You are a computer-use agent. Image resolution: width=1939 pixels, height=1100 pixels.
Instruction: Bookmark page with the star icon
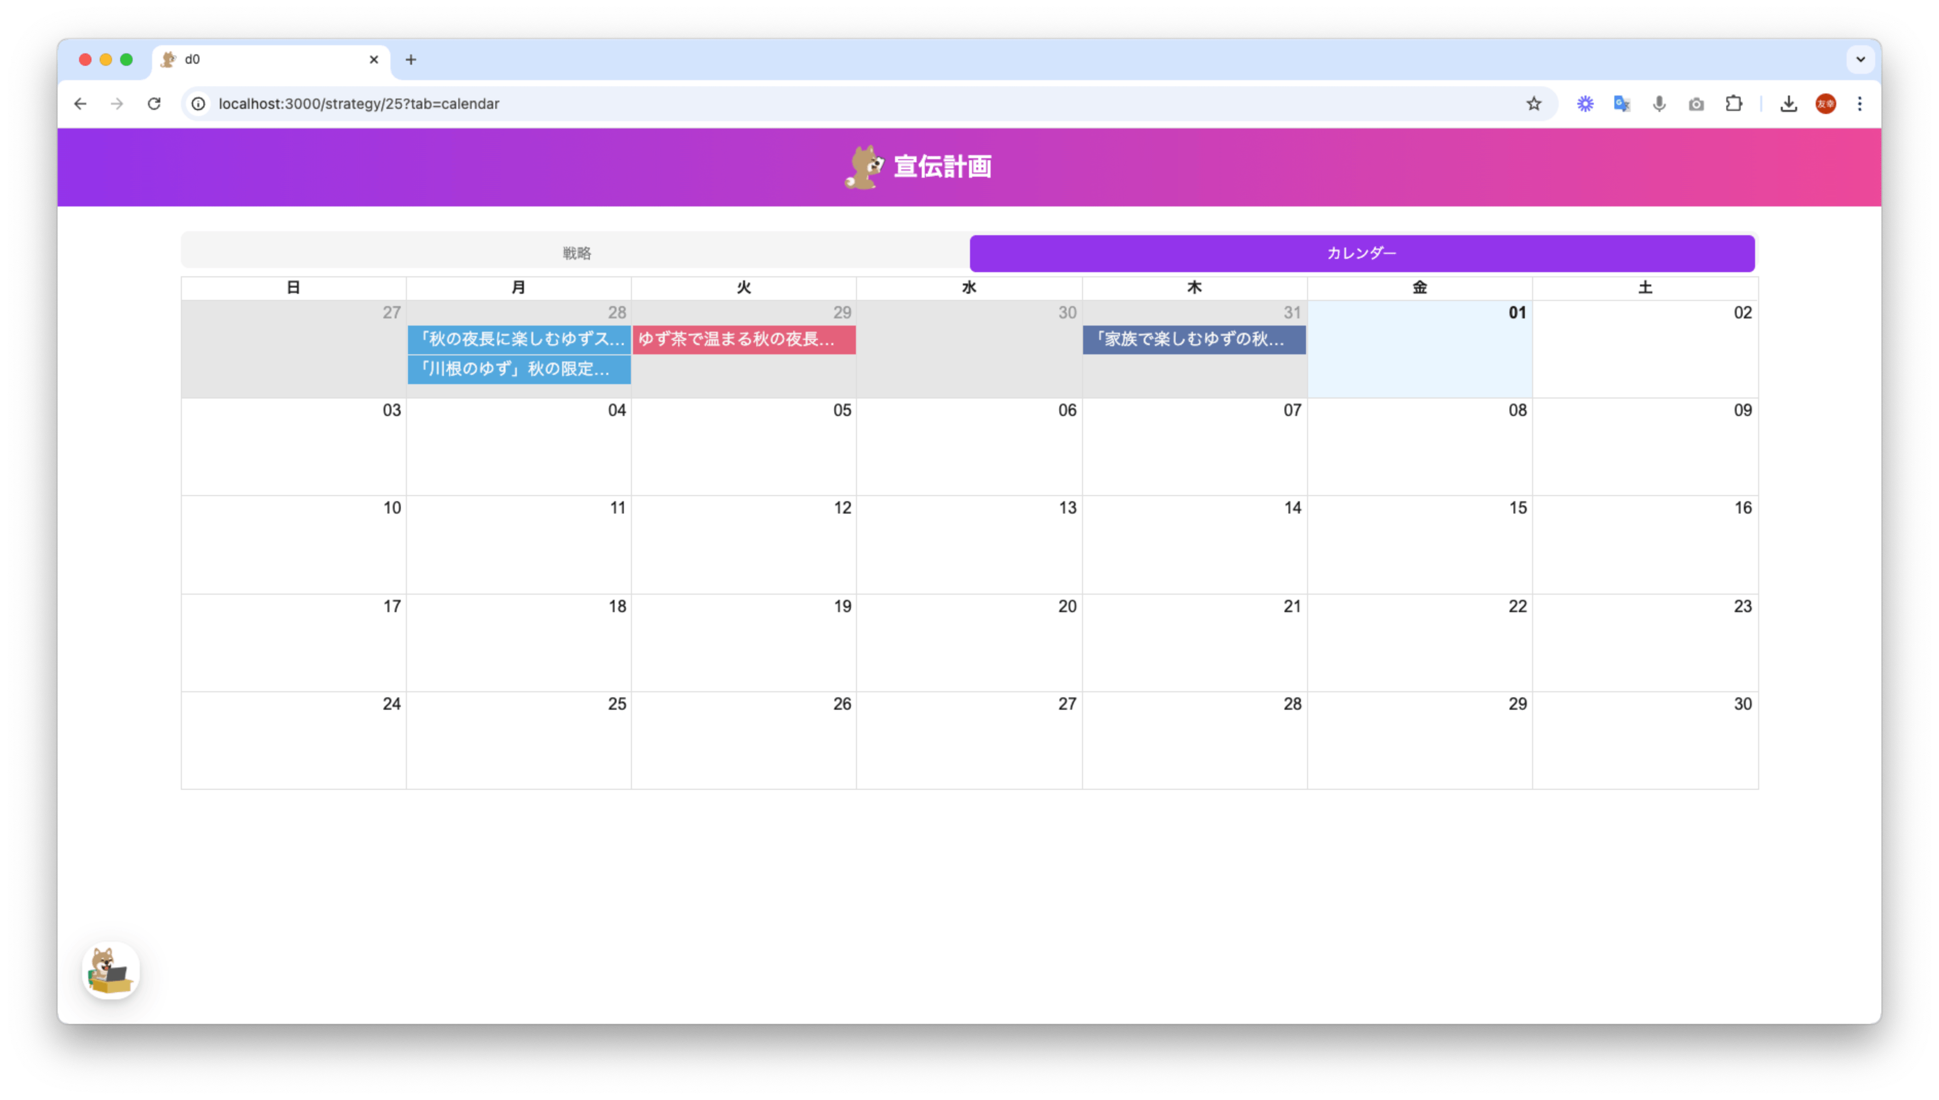pyautogui.click(x=1533, y=104)
